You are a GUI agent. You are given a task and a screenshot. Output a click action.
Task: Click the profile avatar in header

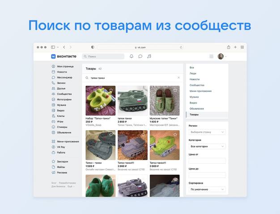pyautogui.click(x=221, y=56)
